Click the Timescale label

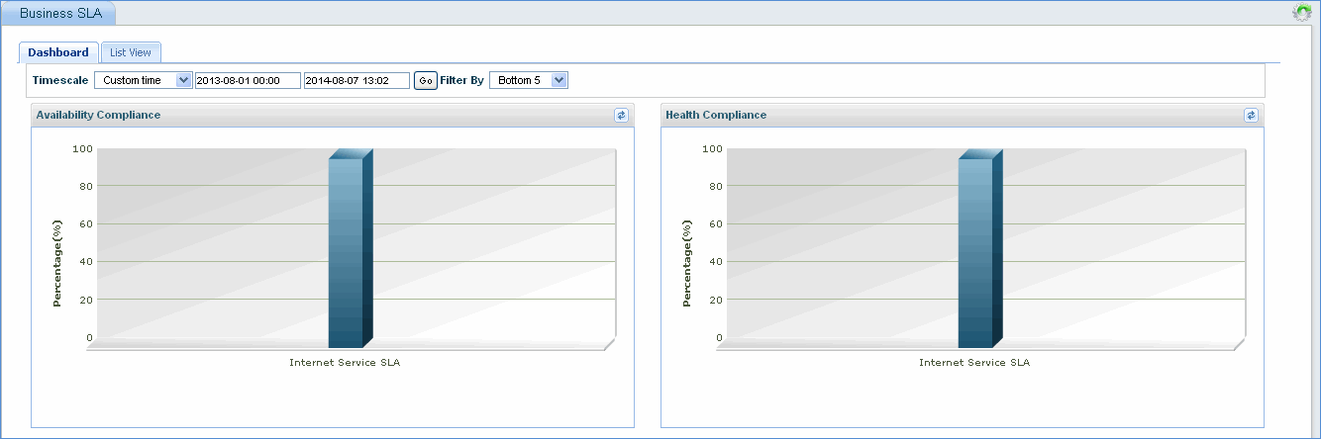click(60, 80)
